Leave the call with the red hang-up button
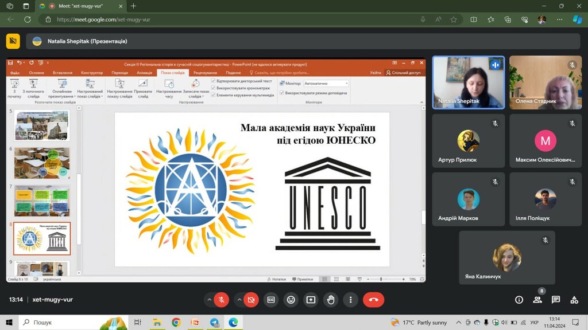Image resolution: width=588 pixels, height=330 pixels. click(373, 300)
